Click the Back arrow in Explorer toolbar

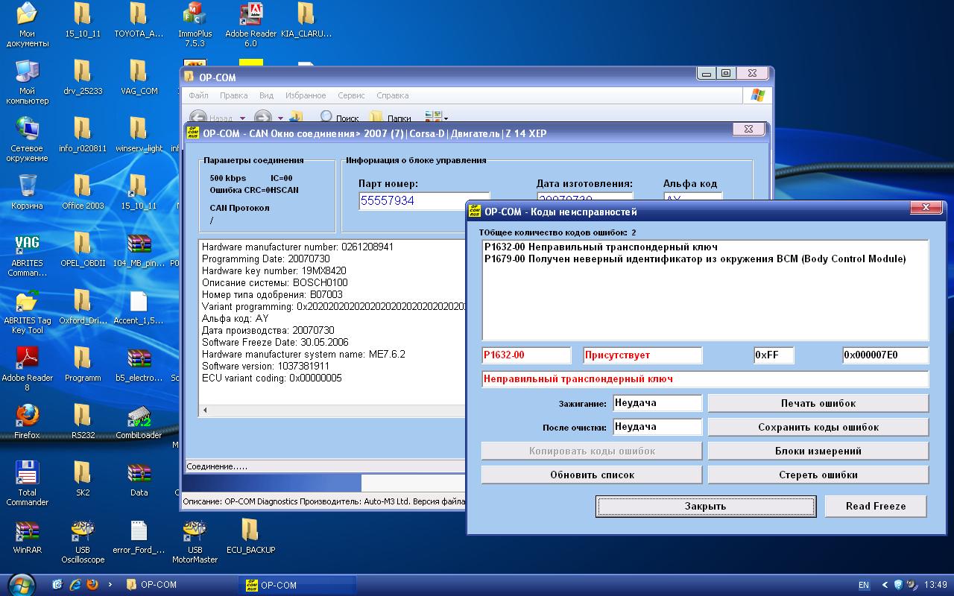(x=198, y=117)
